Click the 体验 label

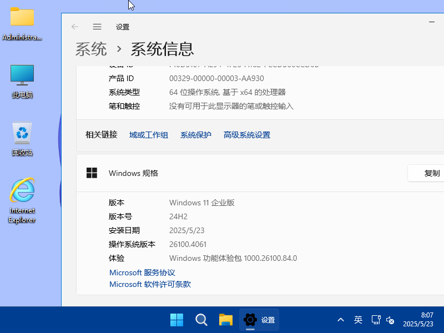117,258
